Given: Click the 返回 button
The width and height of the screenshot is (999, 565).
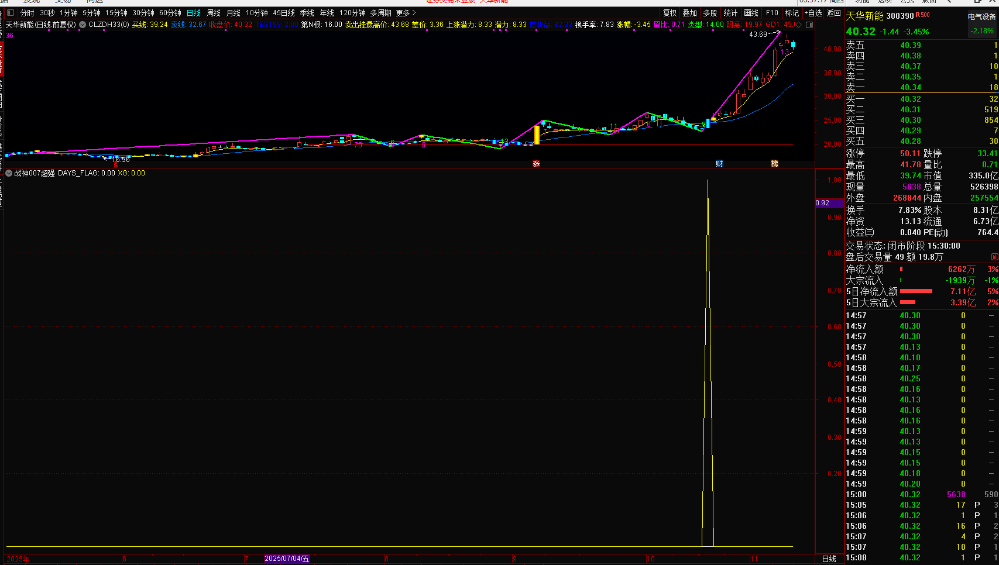Looking at the screenshot, I should click(834, 13).
